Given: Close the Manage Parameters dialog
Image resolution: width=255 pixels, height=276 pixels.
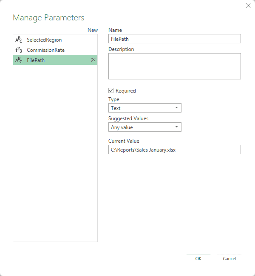Looking at the screenshot, I should tap(248, 6).
